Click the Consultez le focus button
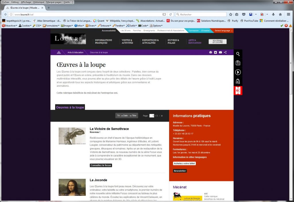Screen dimensions: 294x202 coord(101,165)
